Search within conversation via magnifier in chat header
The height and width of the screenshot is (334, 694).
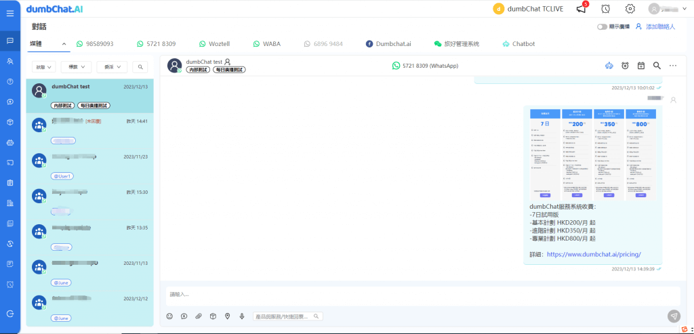point(657,66)
